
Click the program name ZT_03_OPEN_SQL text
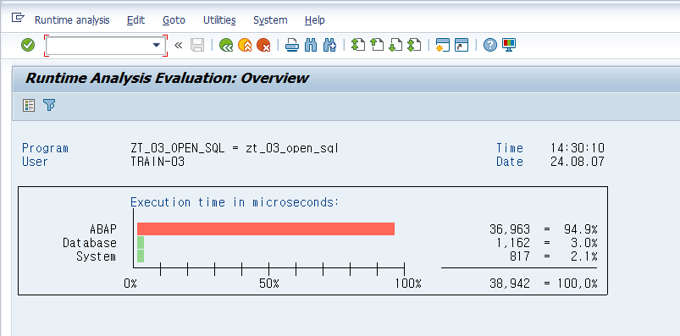pyautogui.click(x=178, y=148)
